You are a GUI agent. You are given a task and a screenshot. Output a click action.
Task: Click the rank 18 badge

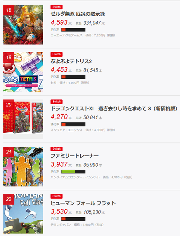pos(9,10)
